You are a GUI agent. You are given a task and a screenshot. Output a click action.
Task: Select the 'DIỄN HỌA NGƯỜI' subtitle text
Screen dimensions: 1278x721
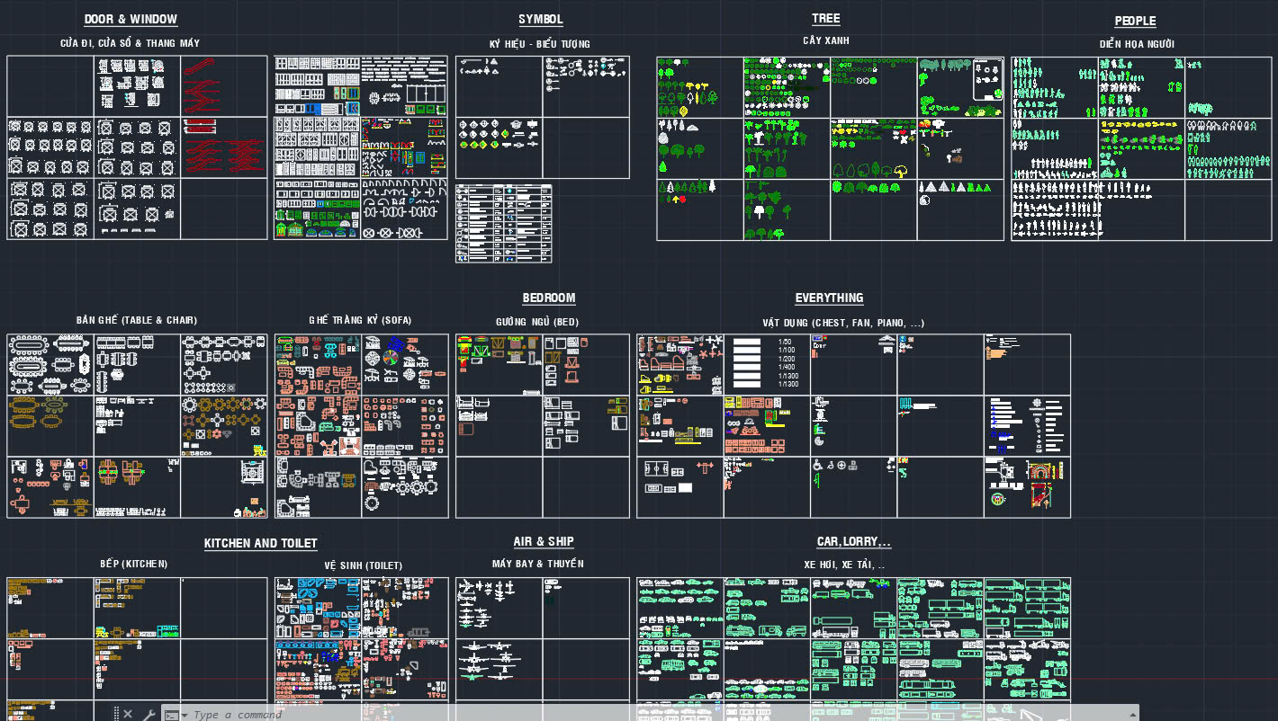(x=1137, y=44)
